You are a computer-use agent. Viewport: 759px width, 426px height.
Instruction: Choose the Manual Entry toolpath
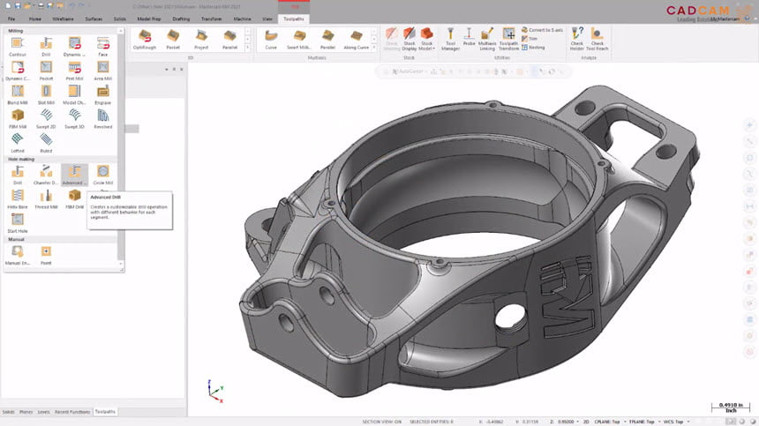[x=18, y=255]
